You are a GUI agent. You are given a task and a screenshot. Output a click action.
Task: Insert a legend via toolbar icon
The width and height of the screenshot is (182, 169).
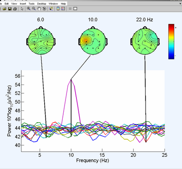click(63, 9)
